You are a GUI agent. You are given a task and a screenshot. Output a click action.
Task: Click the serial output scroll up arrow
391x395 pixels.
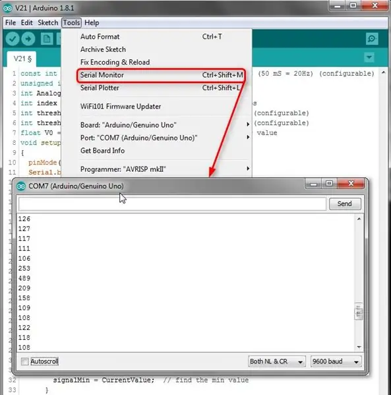click(359, 219)
